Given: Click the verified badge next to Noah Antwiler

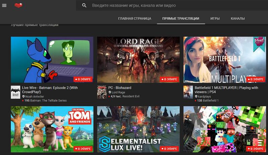Looking at the screenshot, I should tap(23, 96).
